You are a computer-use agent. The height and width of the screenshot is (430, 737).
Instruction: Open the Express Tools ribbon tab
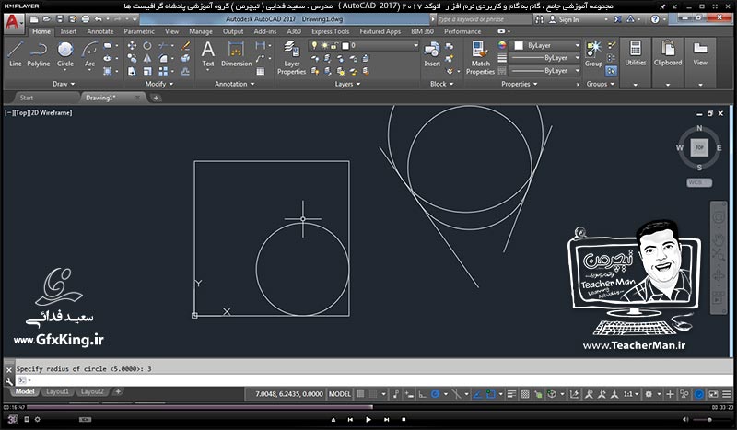330,31
